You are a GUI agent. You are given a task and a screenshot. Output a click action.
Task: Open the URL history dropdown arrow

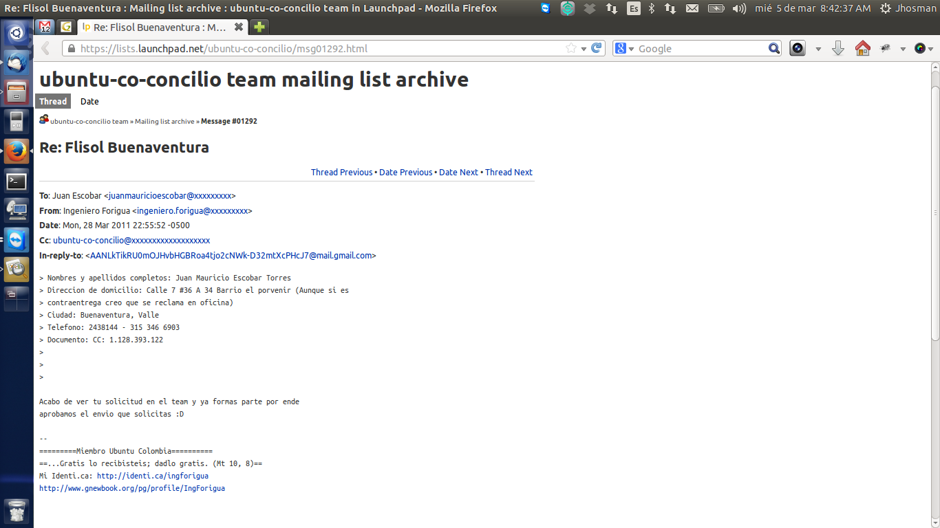(584, 49)
